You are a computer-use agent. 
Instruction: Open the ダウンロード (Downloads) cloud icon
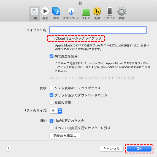(71, 13)
